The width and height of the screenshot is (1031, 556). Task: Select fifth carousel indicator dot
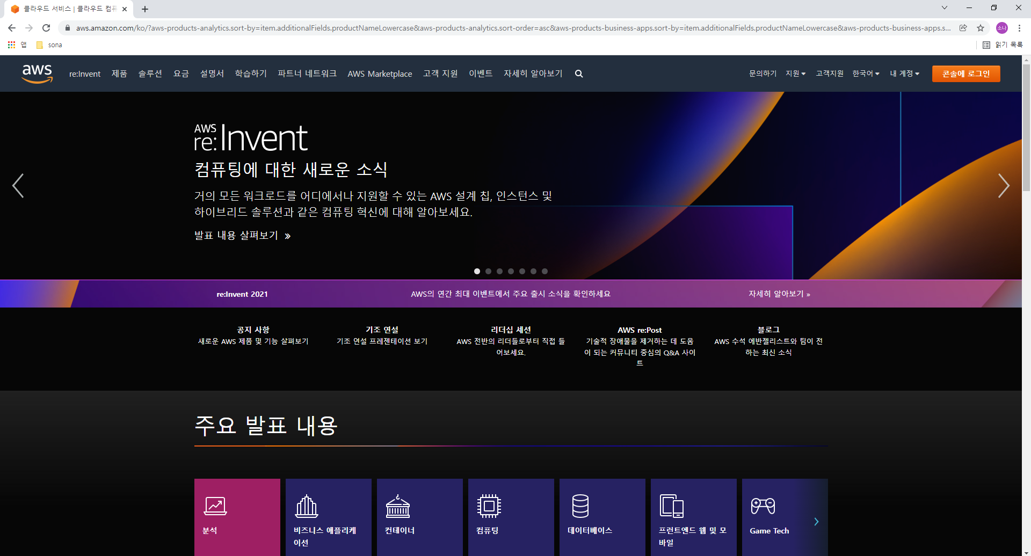522,272
